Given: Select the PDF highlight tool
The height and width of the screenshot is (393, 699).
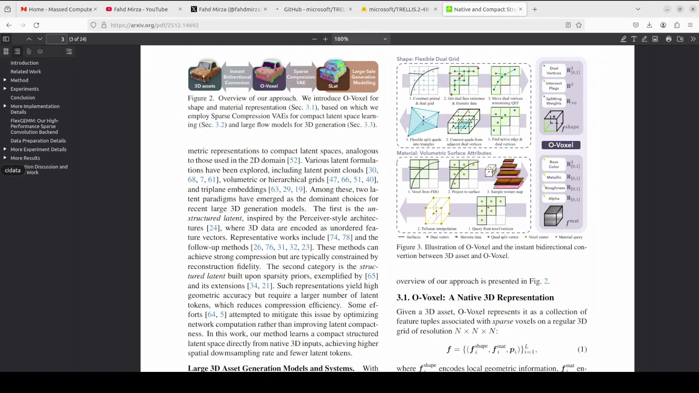Looking at the screenshot, I should pyautogui.click(x=623, y=39).
